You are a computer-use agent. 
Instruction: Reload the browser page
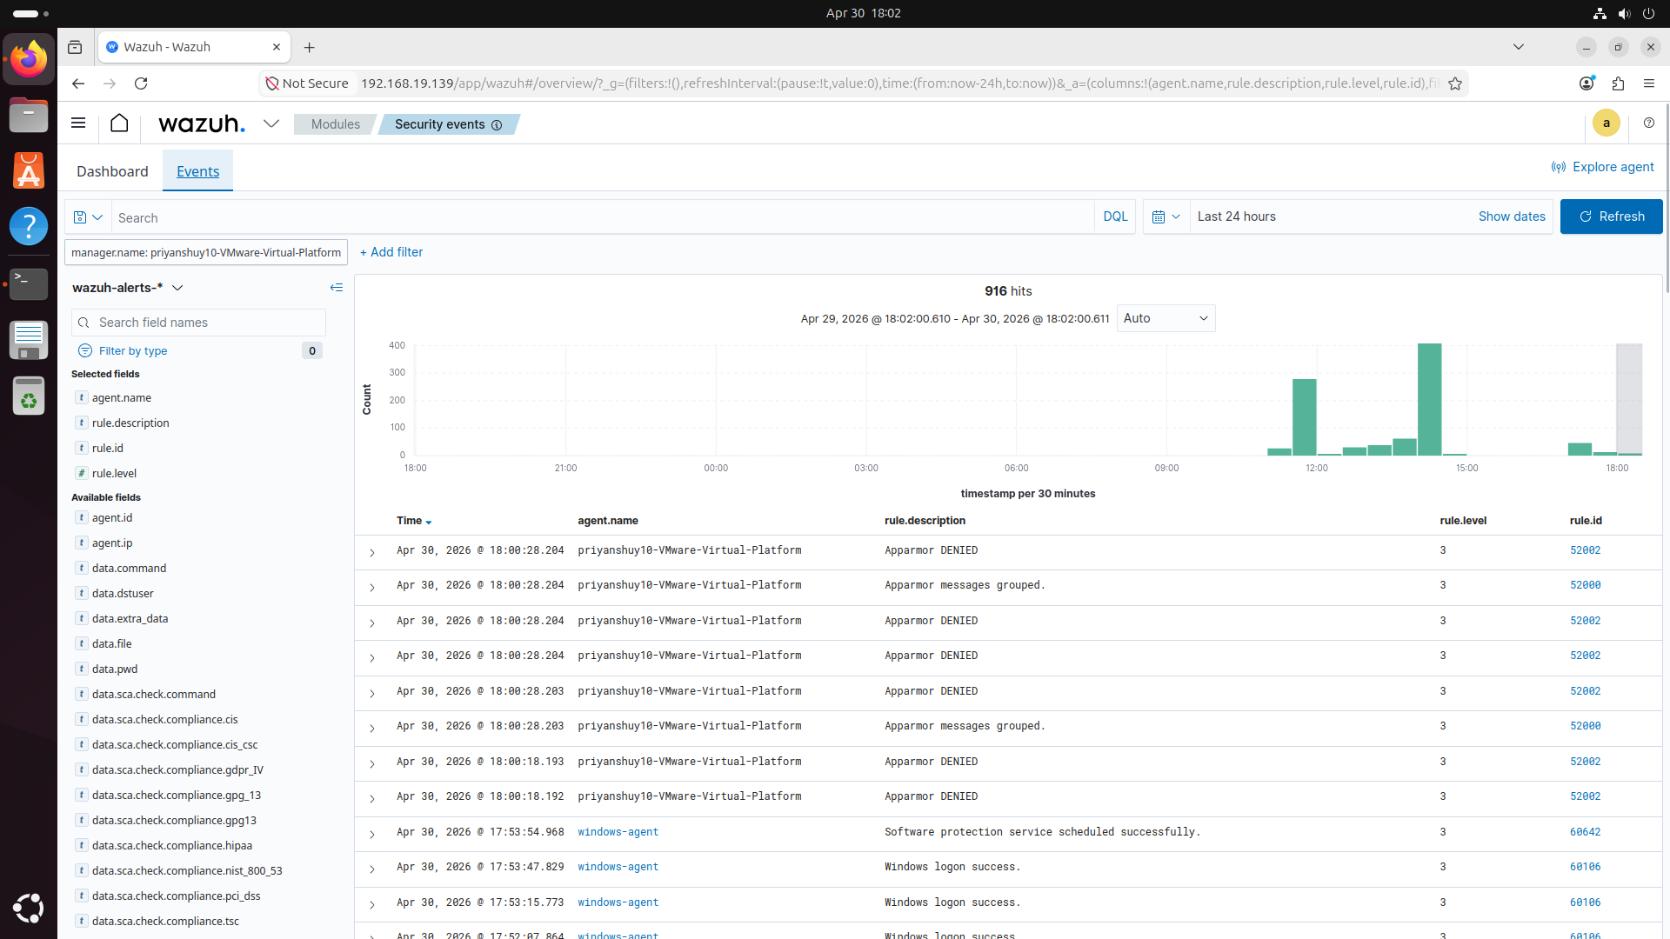click(141, 83)
